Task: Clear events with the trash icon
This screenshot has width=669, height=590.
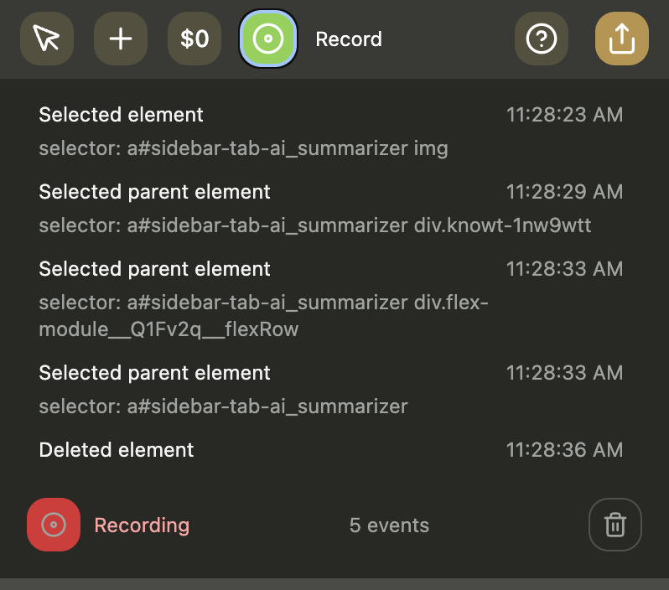Action: pyautogui.click(x=615, y=525)
